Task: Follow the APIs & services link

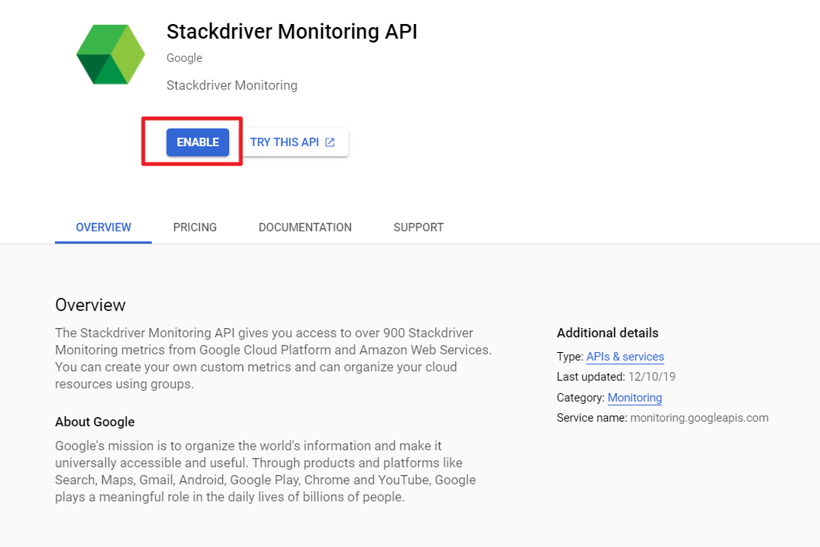Action: (x=625, y=357)
